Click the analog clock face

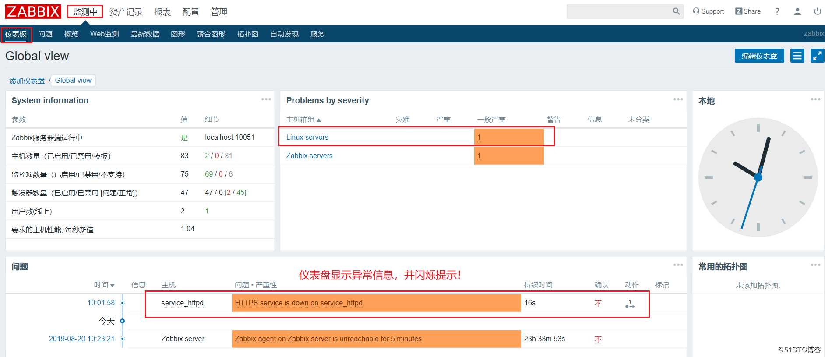pyautogui.click(x=758, y=177)
